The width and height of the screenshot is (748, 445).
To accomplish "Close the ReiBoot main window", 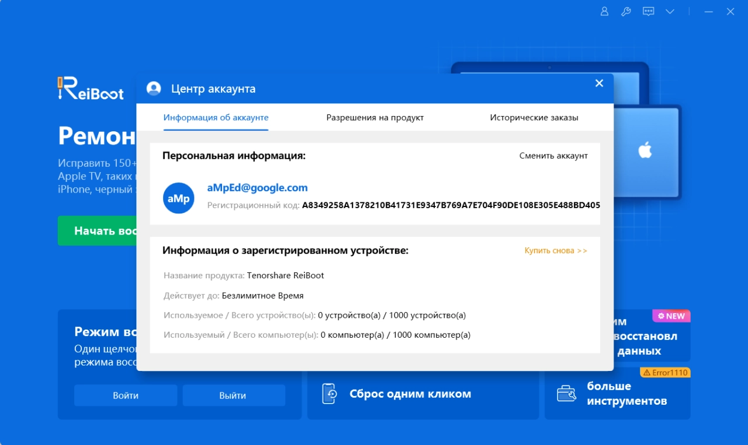I will pyautogui.click(x=730, y=12).
